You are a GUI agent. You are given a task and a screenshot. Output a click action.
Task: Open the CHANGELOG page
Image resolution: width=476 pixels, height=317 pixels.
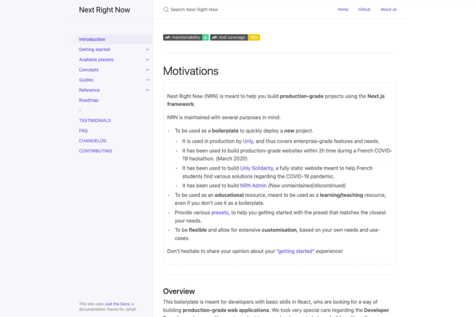pyautogui.click(x=93, y=141)
